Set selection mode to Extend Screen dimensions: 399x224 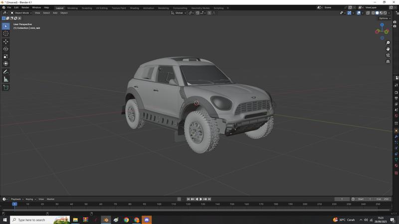point(7,18)
